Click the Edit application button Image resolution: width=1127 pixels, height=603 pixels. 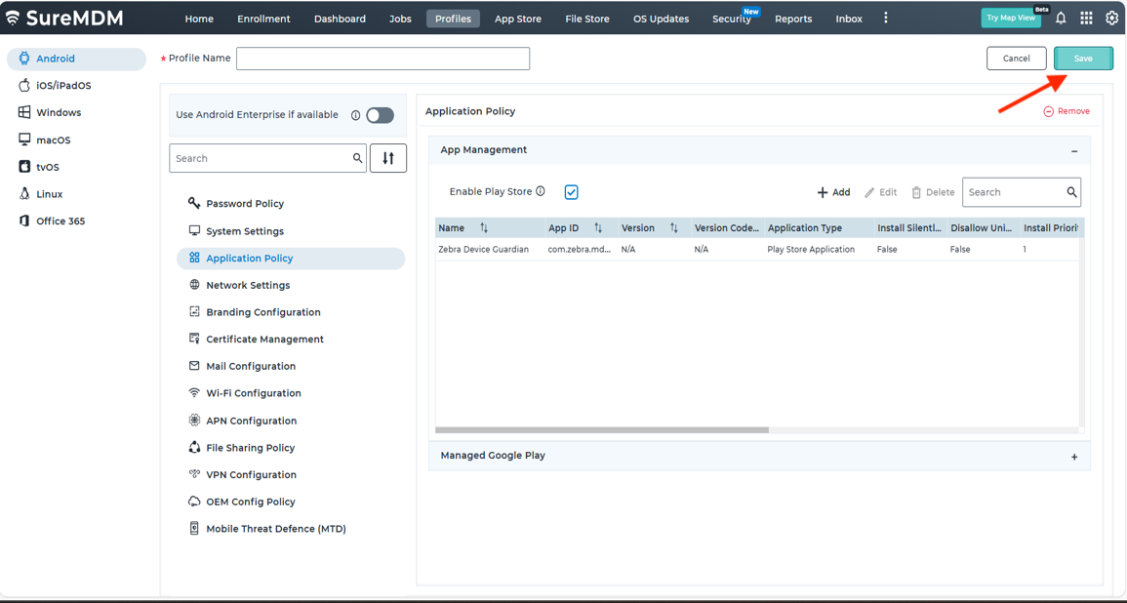880,192
